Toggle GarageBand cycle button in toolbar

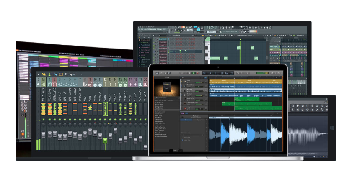click(238, 73)
